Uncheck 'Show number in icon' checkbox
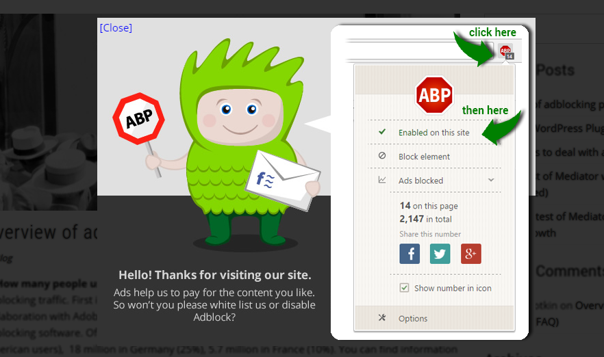Screen dimensions: 604x357 404,288
